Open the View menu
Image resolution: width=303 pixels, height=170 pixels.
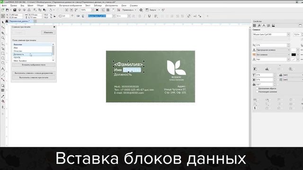tap(22, 6)
